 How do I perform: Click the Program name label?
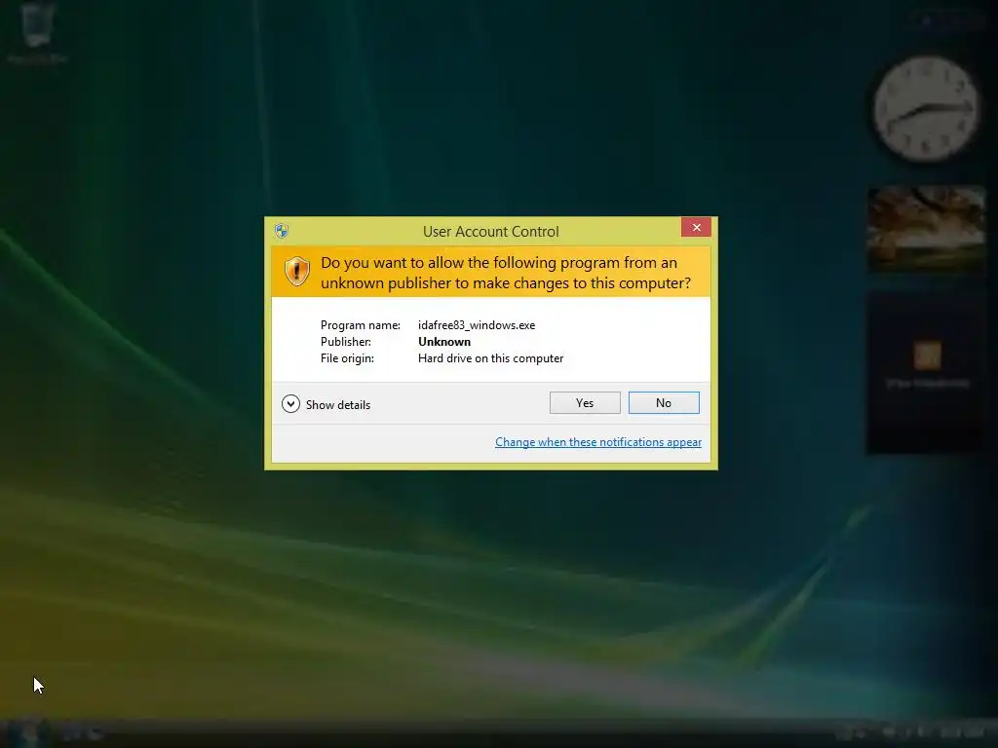(x=361, y=325)
